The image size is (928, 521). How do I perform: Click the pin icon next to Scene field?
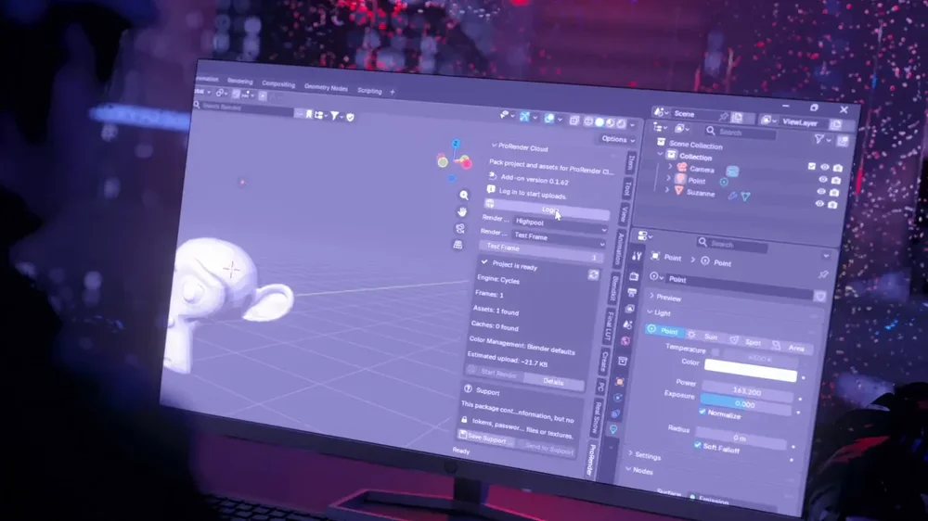723,116
